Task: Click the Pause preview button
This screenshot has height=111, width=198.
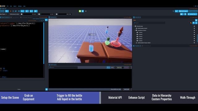Action: [83, 11]
